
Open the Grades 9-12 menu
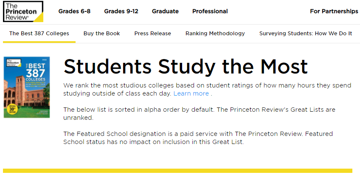[121, 11]
